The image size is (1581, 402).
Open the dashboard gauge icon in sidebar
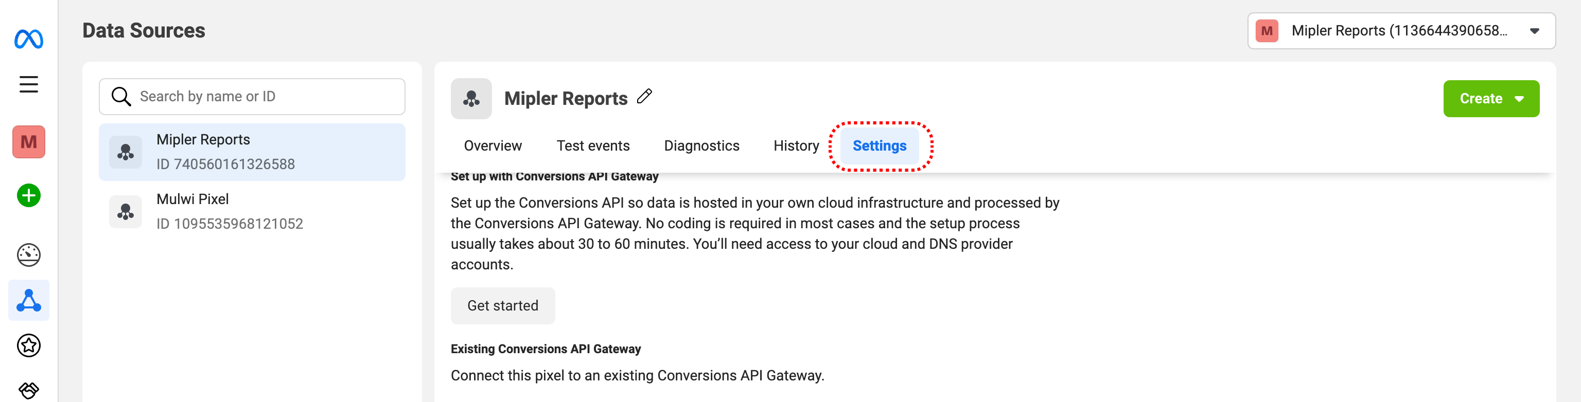pyautogui.click(x=29, y=255)
